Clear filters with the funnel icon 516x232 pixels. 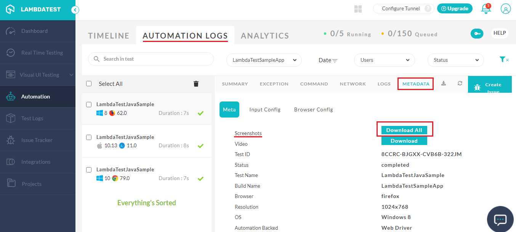click(504, 60)
